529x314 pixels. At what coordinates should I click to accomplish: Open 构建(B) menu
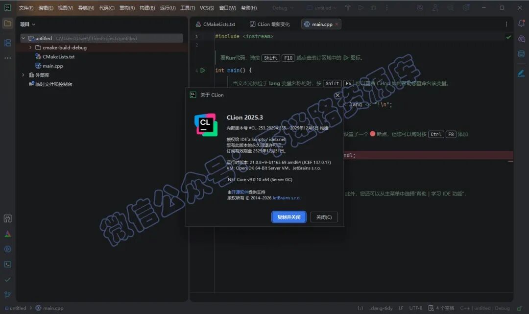147,8
